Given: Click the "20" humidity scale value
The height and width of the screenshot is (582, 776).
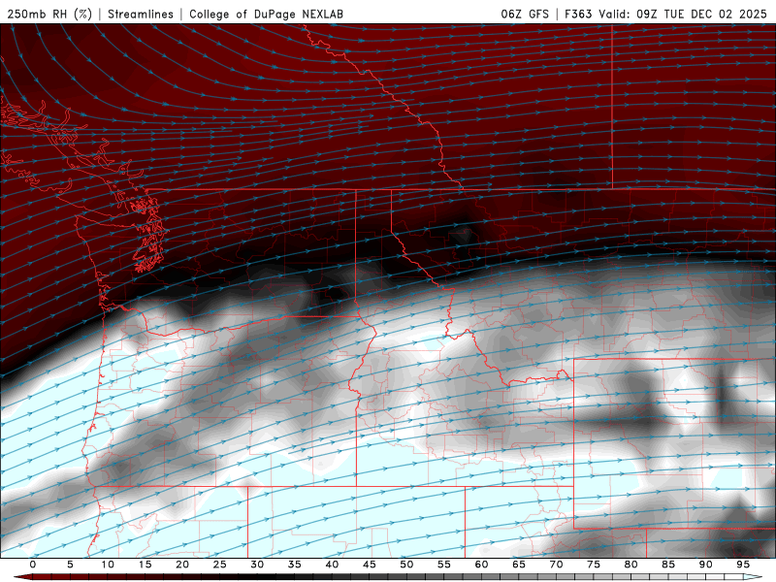Looking at the screenshot, I should [x=182, y=565].
